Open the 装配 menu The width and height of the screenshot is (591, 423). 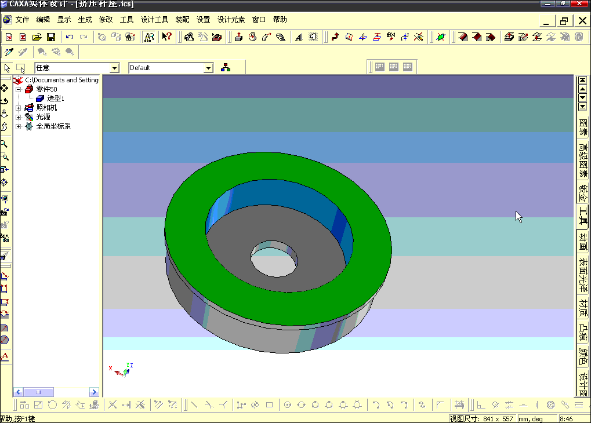(x=183, y=20)
